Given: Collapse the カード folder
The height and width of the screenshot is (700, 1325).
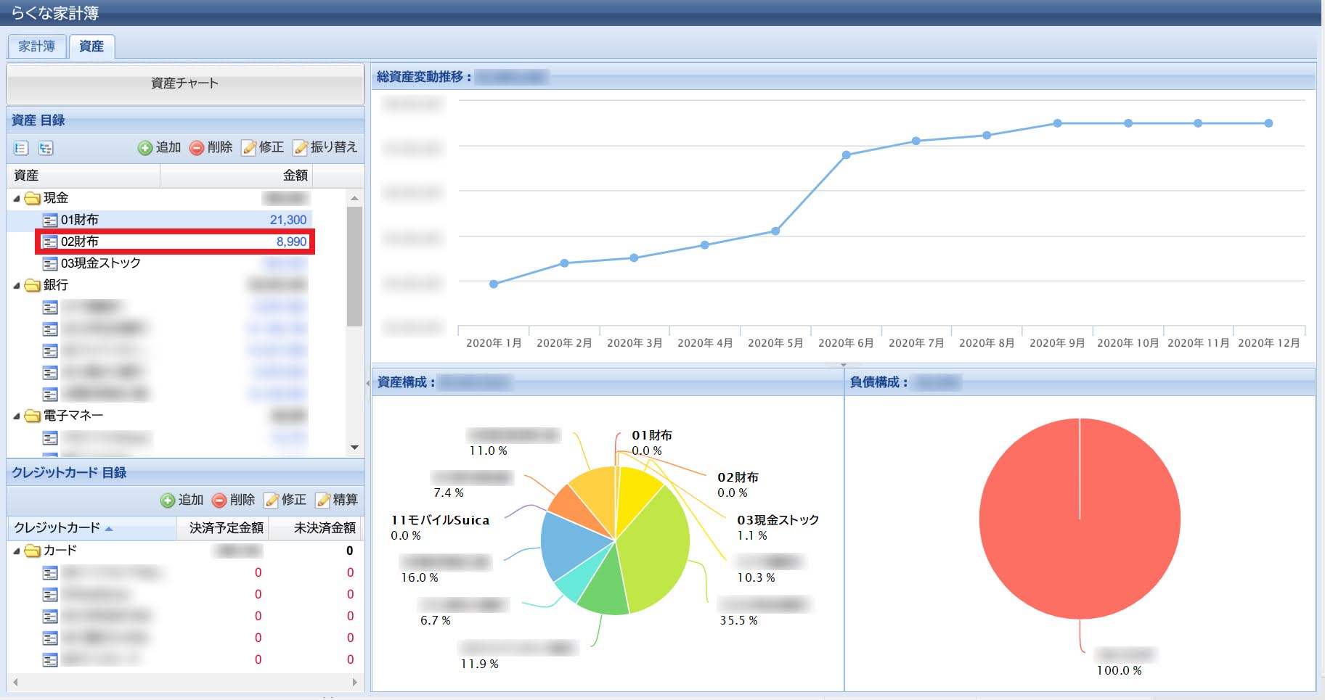Looking at the screenshot, I should [17, 551].
